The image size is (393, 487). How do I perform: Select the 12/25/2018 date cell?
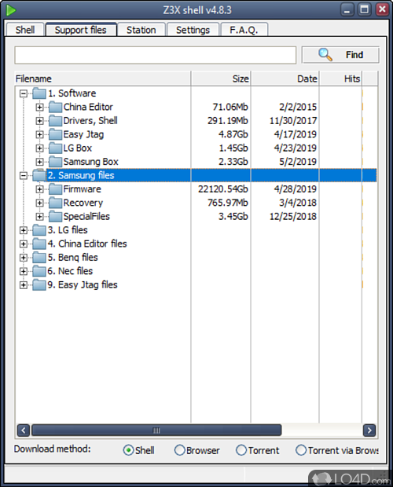point(293,216)
